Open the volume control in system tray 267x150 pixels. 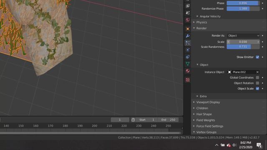pyautogui.click(x=234, y=145)
